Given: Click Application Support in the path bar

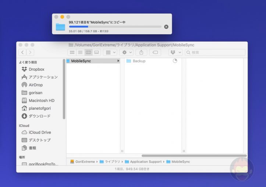Looking at the screenshot, I should (143, 162).
